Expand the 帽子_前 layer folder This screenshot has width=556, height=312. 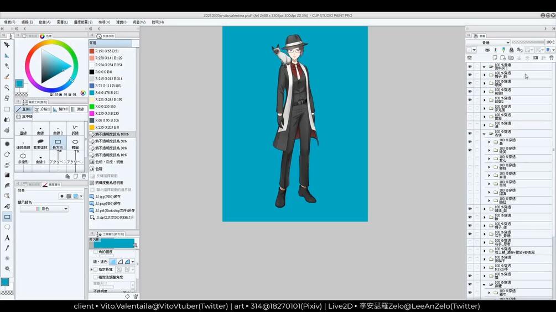point(485,75)
